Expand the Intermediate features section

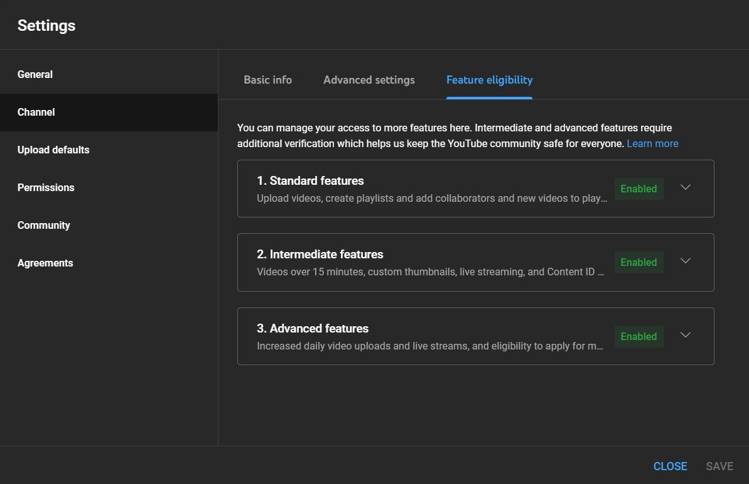click(x=685, y=261)
